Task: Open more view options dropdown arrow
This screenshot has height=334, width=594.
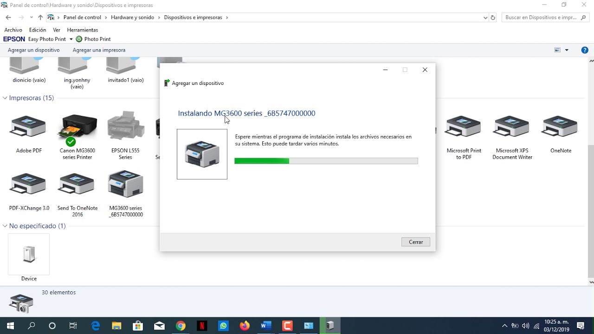Action: tap(567, 50)
